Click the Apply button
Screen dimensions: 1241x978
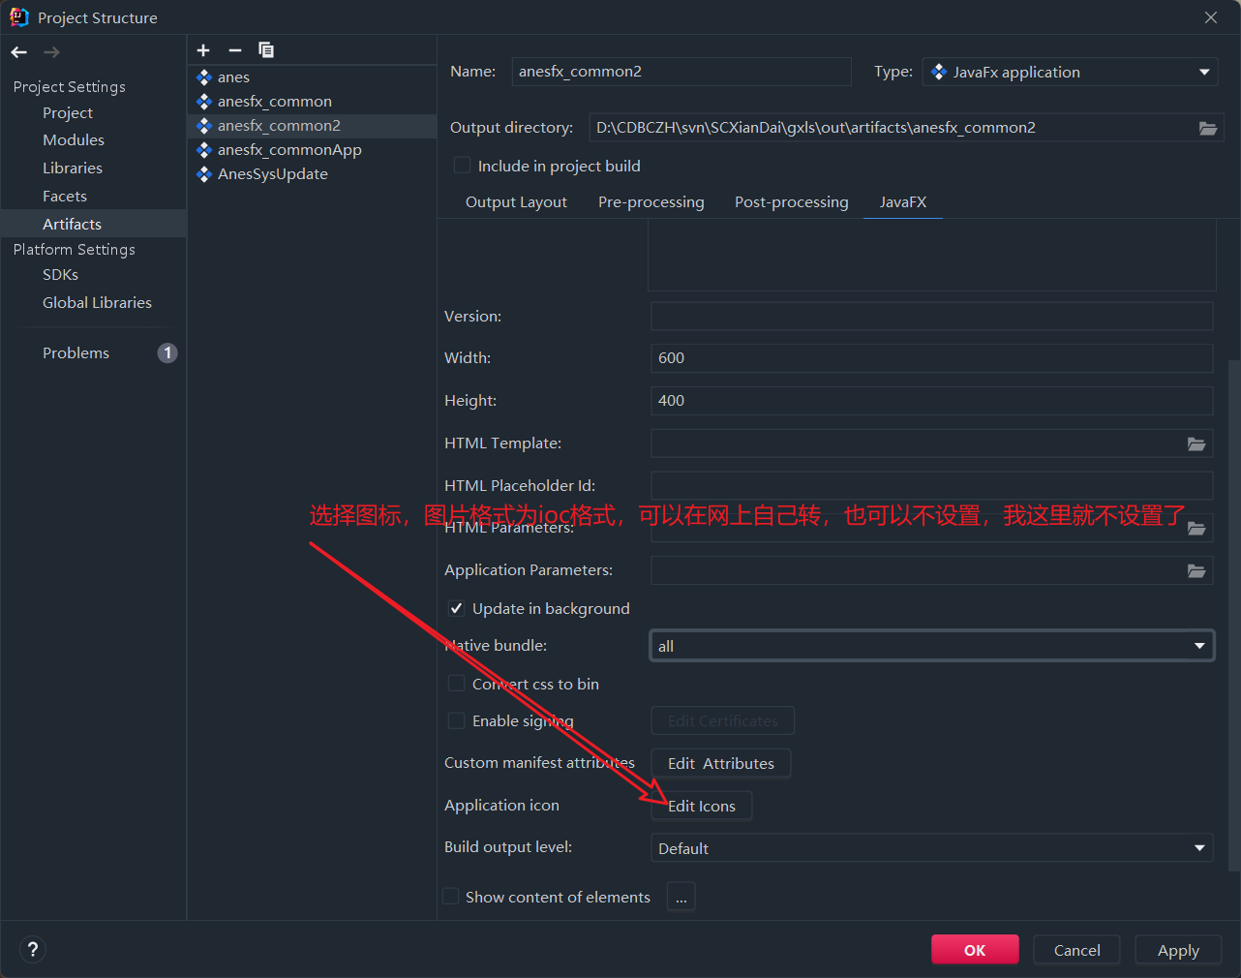pyautogui.click(x=1178, y=950)
